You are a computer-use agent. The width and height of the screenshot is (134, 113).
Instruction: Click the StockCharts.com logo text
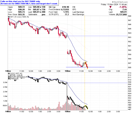pyautogui.click(x=120, y=2)
